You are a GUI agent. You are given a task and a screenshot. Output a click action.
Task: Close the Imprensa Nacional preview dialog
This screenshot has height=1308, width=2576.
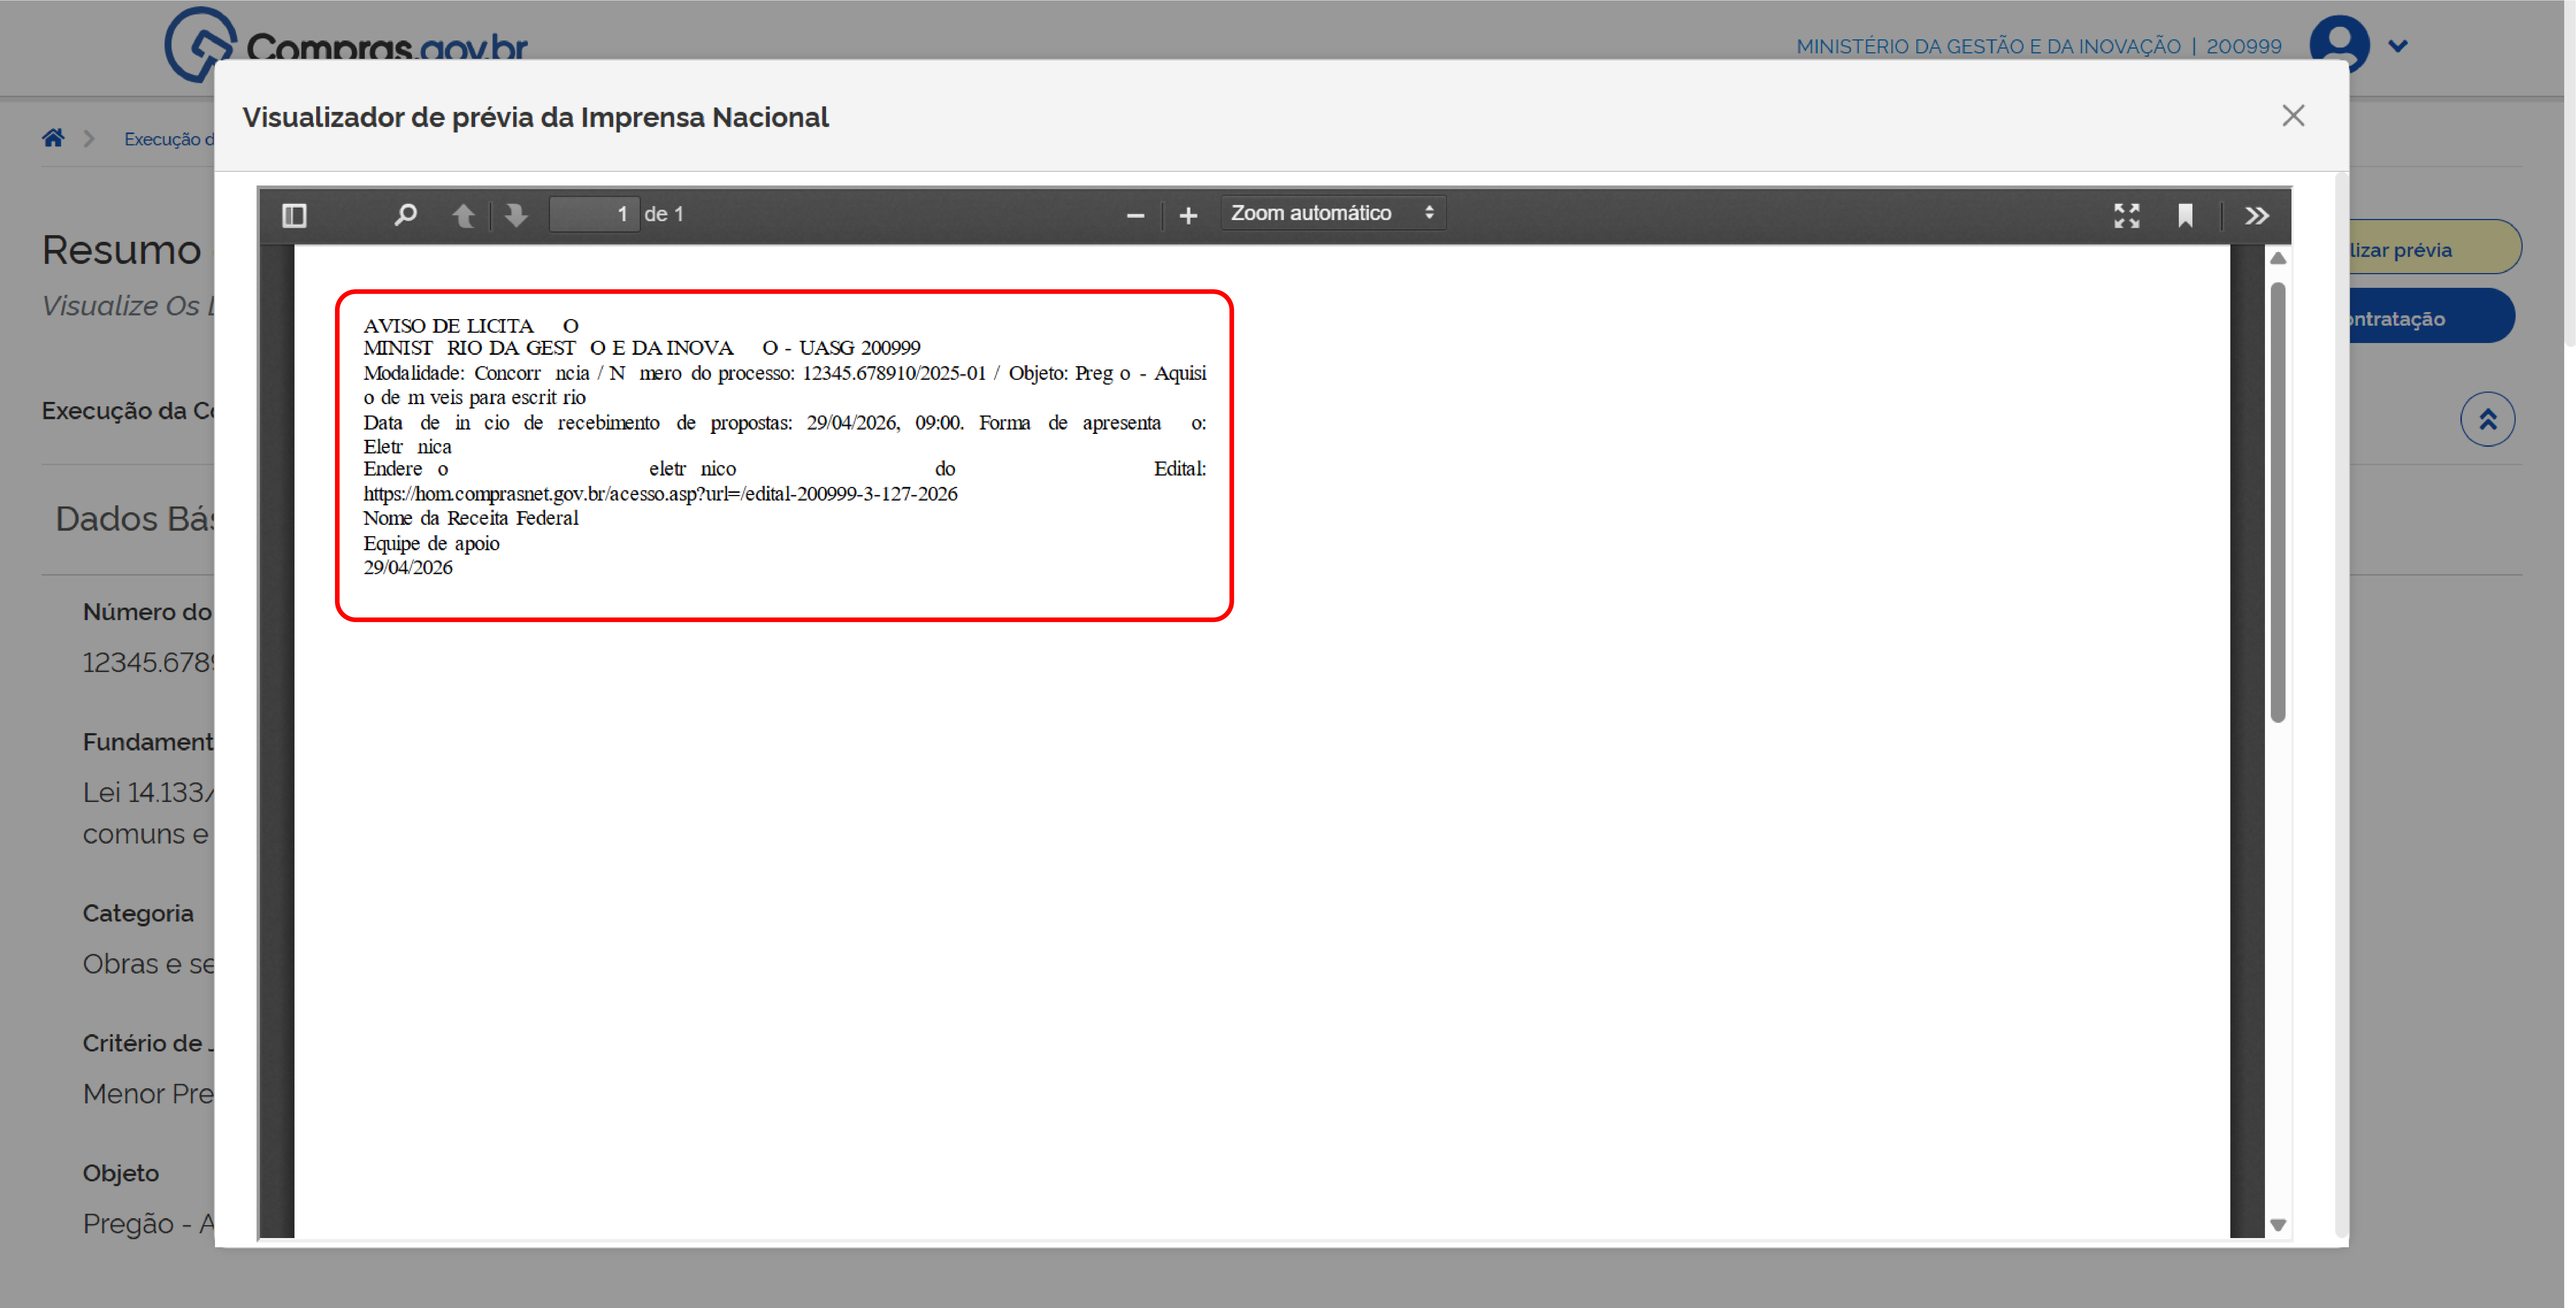click(2293, 116)
